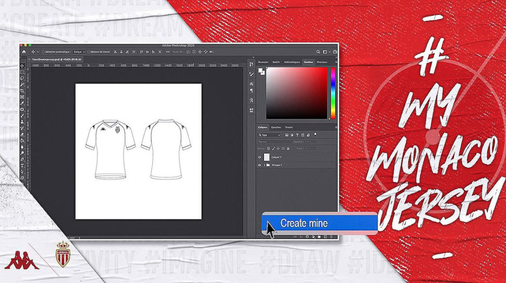The image size is (506, 283).
Task: Open the Calque dropdown in options bar
Action: [x=79, y=52]
